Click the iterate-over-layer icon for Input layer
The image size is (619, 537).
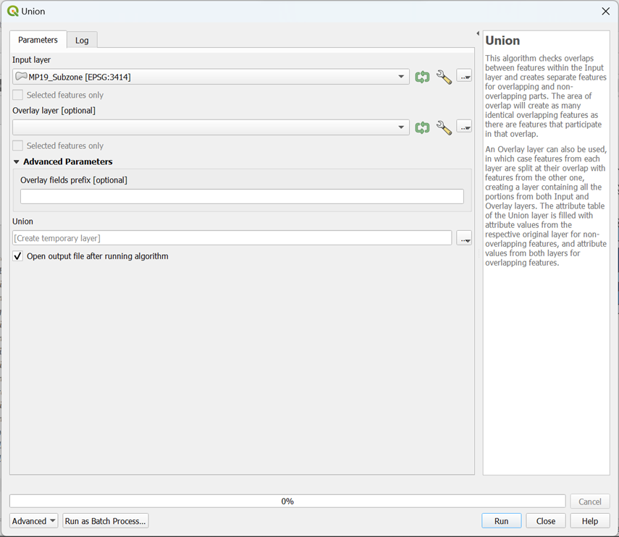422,77
